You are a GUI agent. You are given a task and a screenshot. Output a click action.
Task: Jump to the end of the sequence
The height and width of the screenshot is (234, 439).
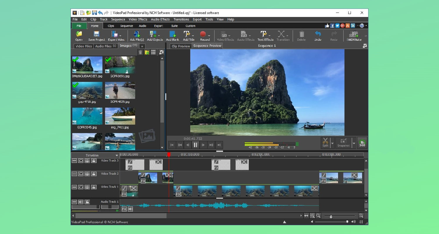click(219, 145)
